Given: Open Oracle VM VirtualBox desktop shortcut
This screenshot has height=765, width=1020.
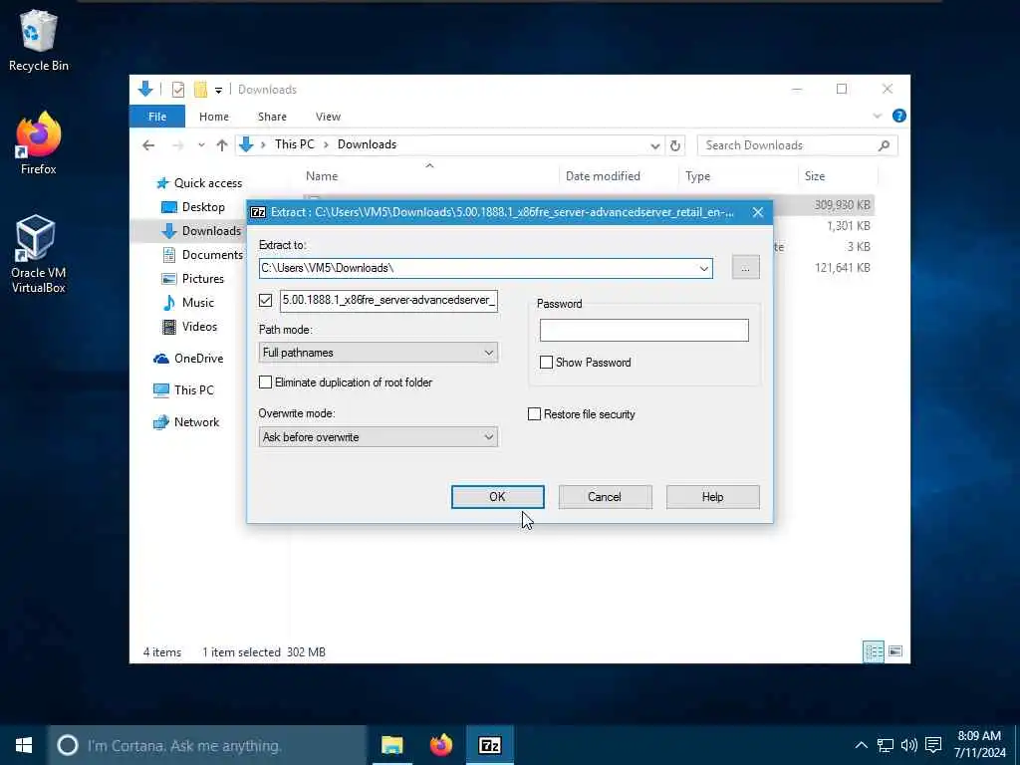Looking at the screenshot, I should tap(39, 254).
